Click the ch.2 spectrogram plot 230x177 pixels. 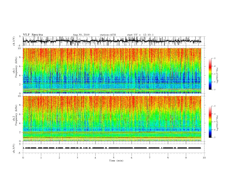112,119
